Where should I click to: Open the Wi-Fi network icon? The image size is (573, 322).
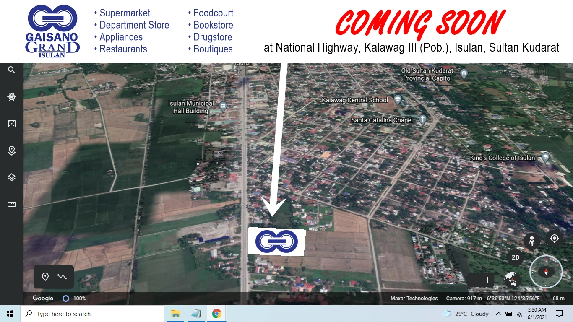click(520, 314)
